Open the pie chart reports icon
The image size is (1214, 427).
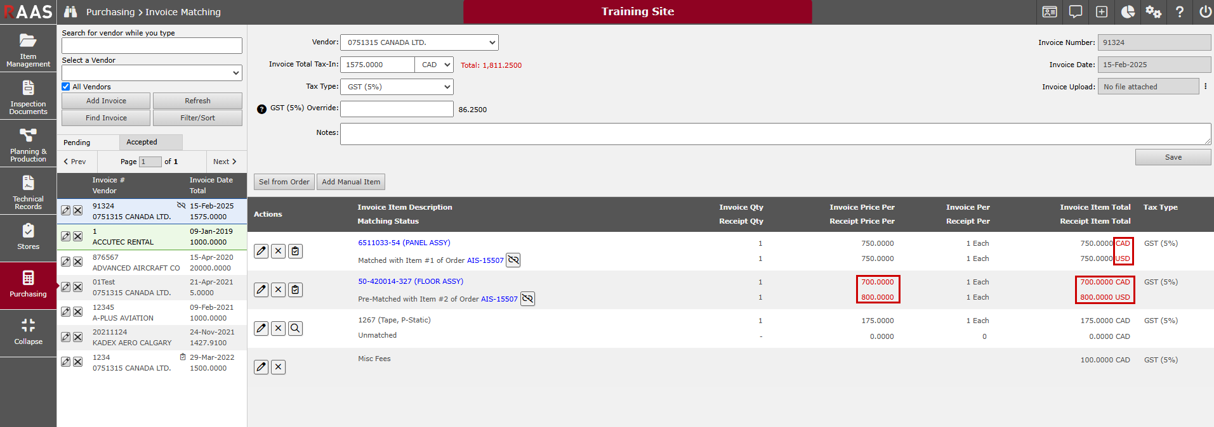(1128, 12)
